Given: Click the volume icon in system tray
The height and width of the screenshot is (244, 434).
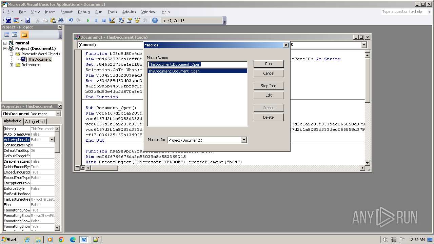Looking at the screenshot, I should coord(385,240).
